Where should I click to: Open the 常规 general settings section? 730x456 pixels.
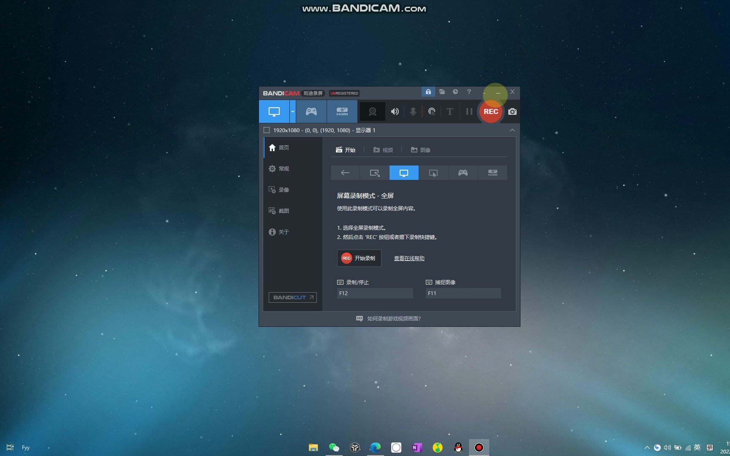pyautogui.click(x=293, y=168)
